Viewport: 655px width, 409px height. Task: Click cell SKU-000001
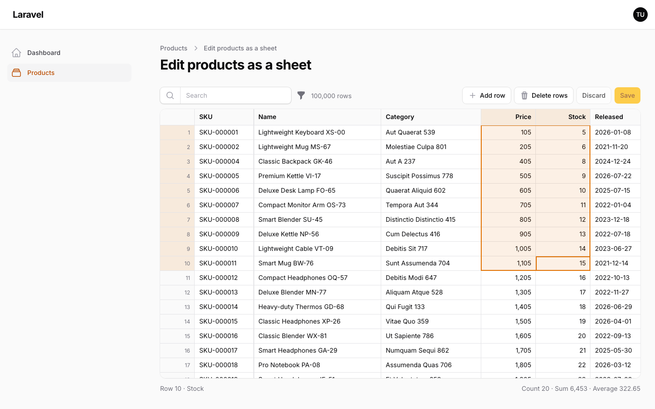(x=224, y=133)
